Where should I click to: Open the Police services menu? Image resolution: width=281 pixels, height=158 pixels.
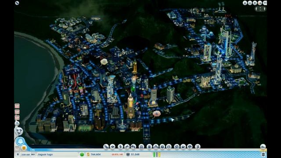click(169, 147)
